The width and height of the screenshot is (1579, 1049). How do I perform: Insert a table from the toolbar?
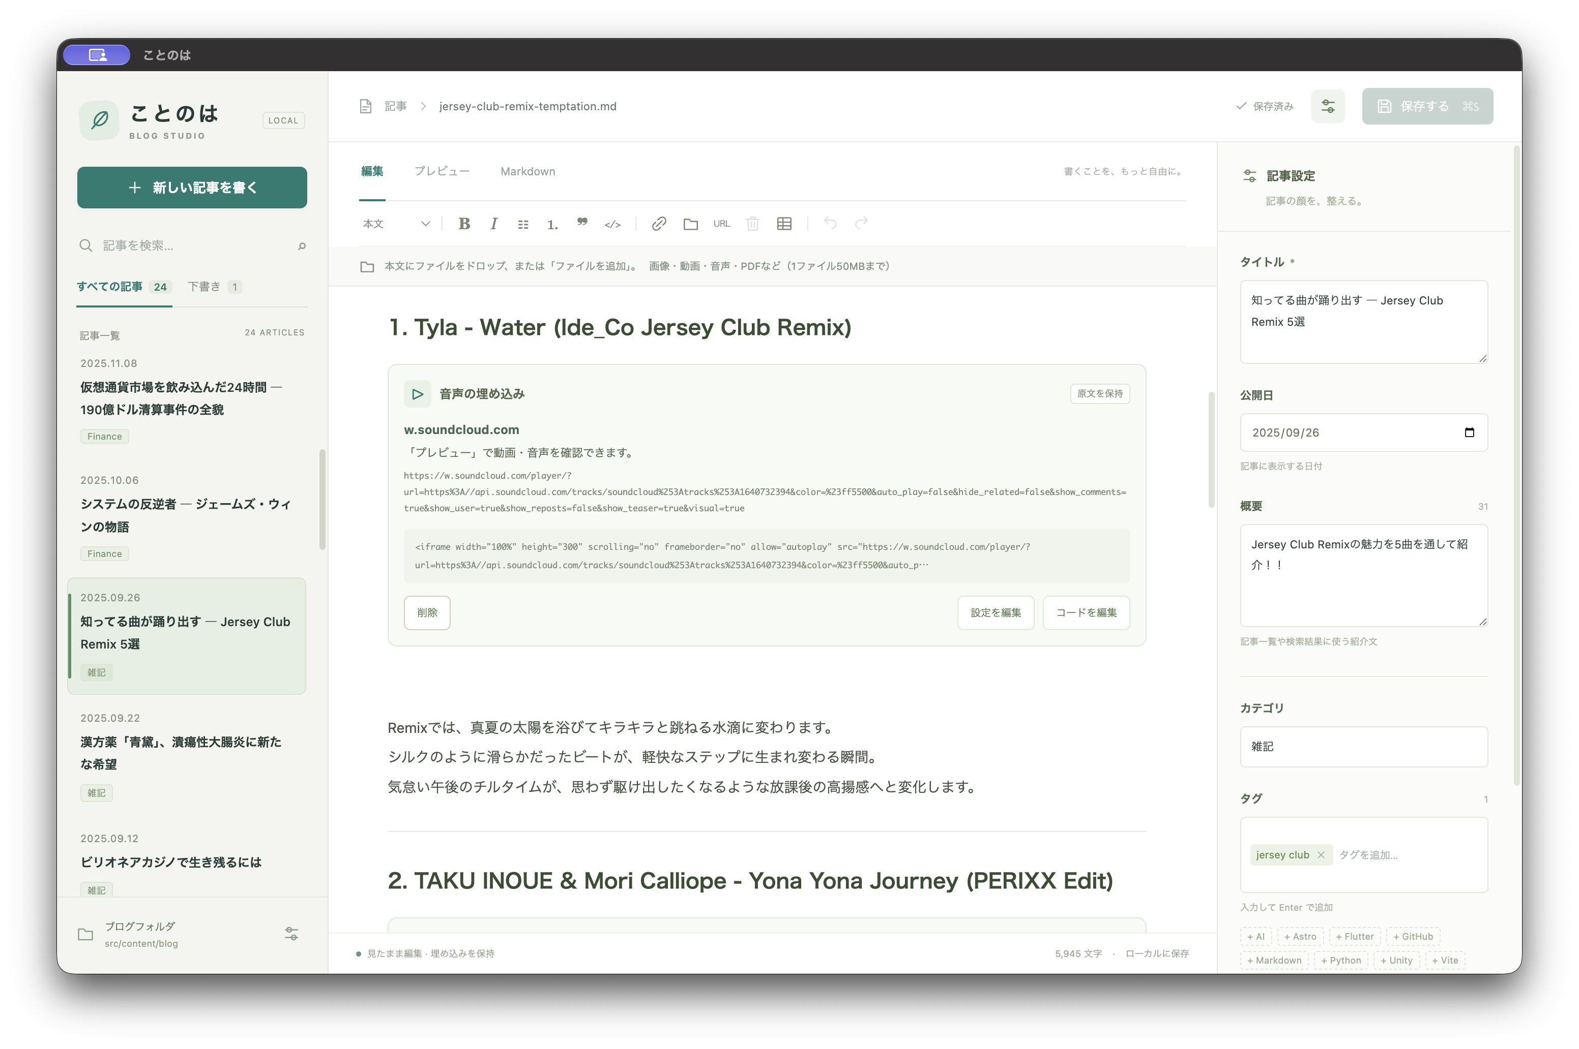784,224
